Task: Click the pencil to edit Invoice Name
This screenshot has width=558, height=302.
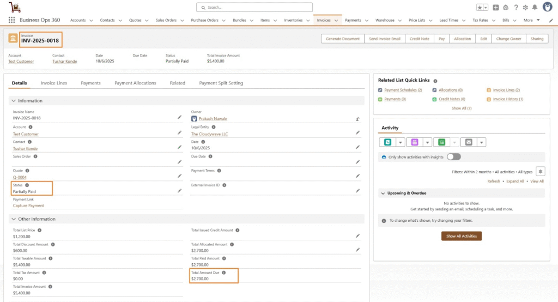Action: pos(179,117)
